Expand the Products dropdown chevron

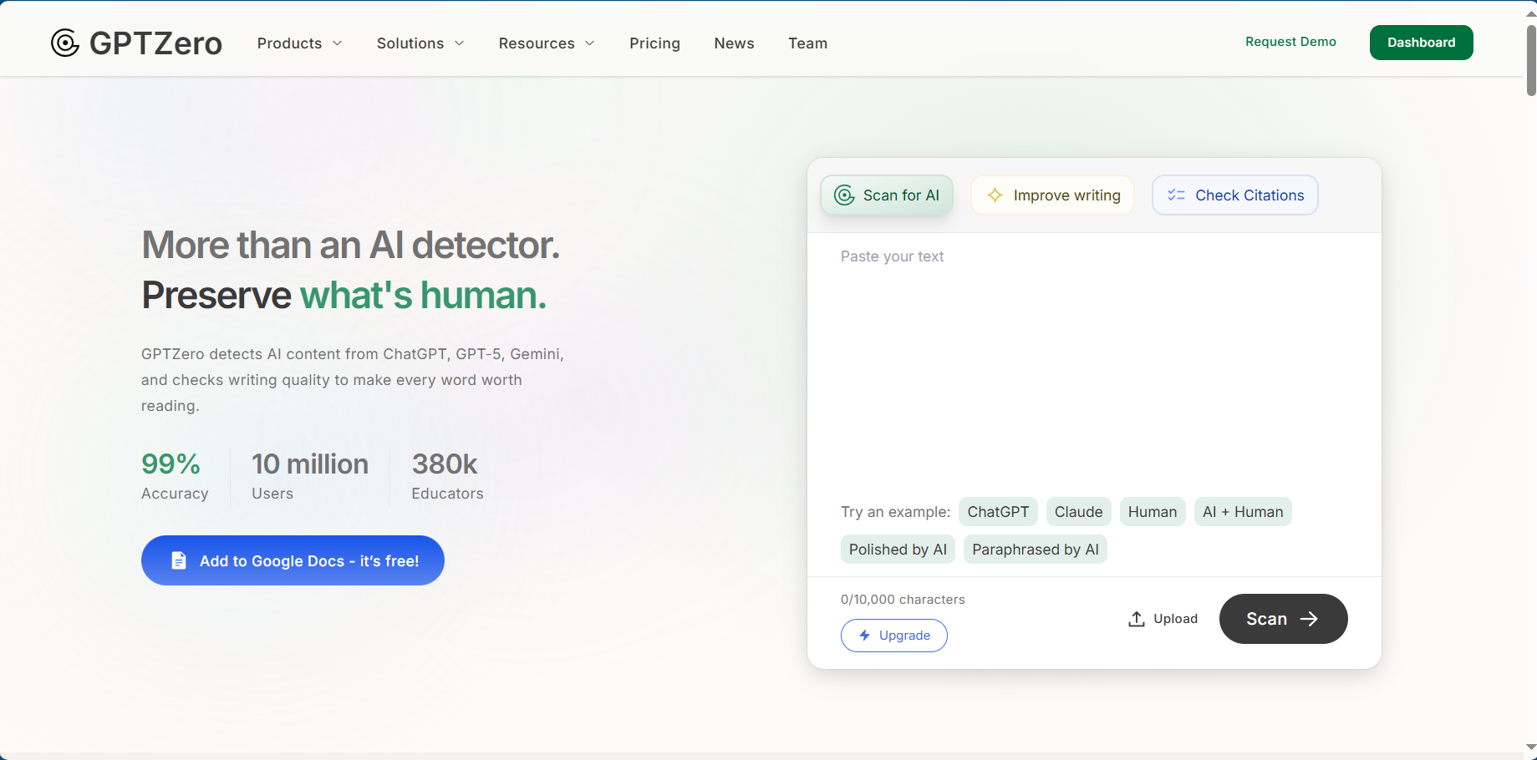338,43
